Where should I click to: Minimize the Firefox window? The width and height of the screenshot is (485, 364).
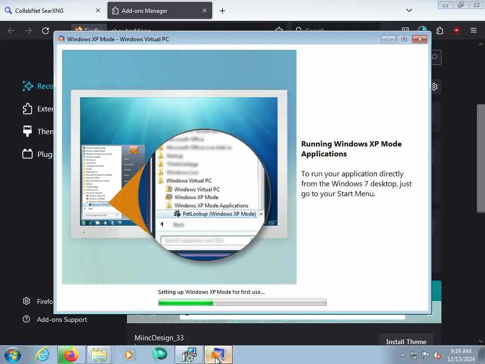coord(445,5)
